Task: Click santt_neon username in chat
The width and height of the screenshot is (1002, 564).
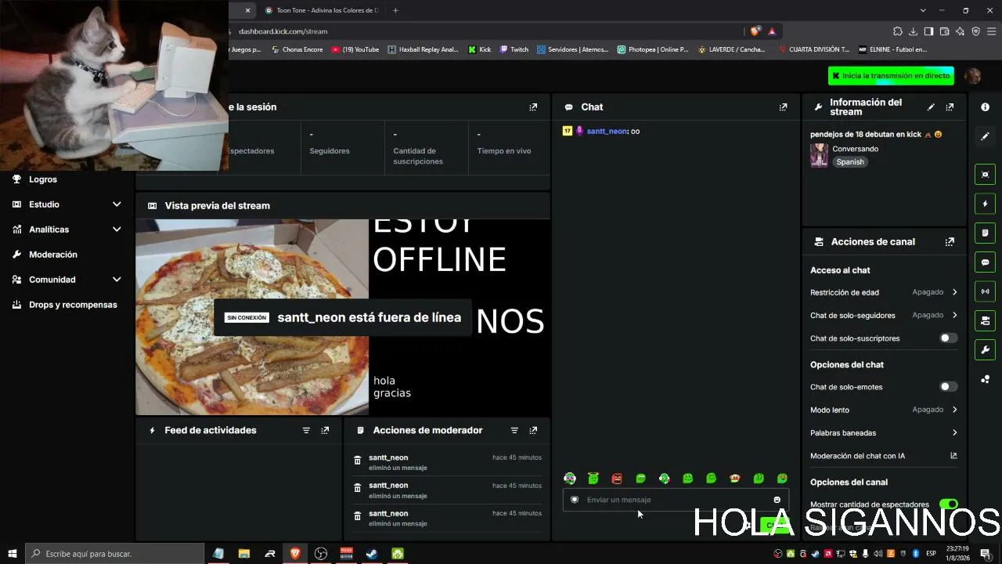Action: (607, 132)
